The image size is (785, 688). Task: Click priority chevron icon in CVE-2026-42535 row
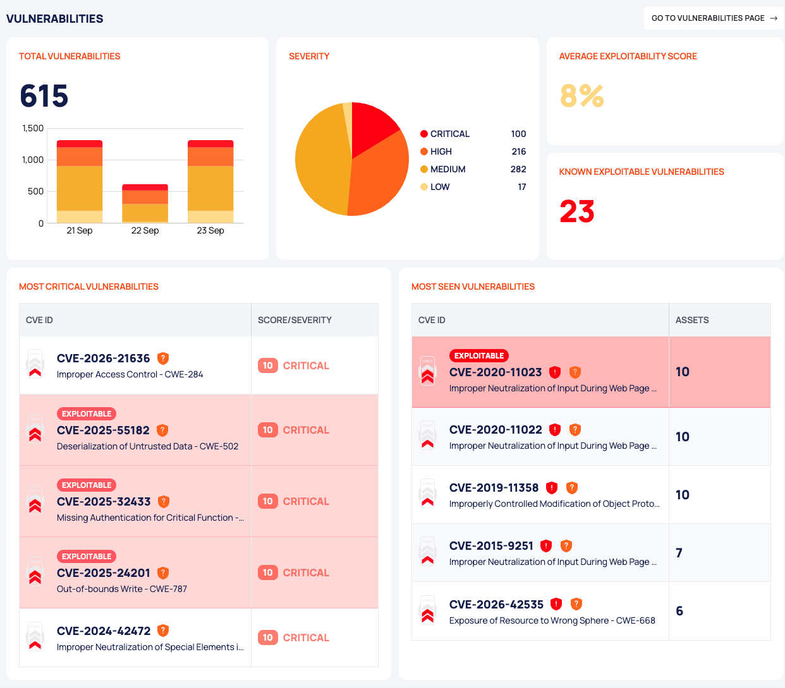pyautogui.click(x=428, y=610)
